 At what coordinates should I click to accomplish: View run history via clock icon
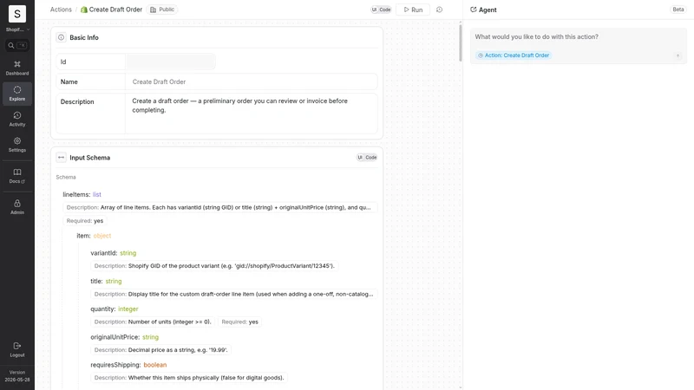click(x=439, y=10)
